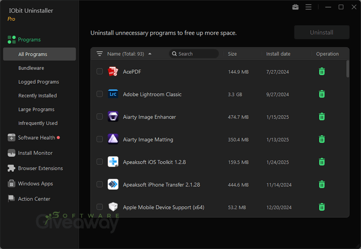Select the AcePDF program name
Viewport: 361px width, 249px height.
point(132,72)
